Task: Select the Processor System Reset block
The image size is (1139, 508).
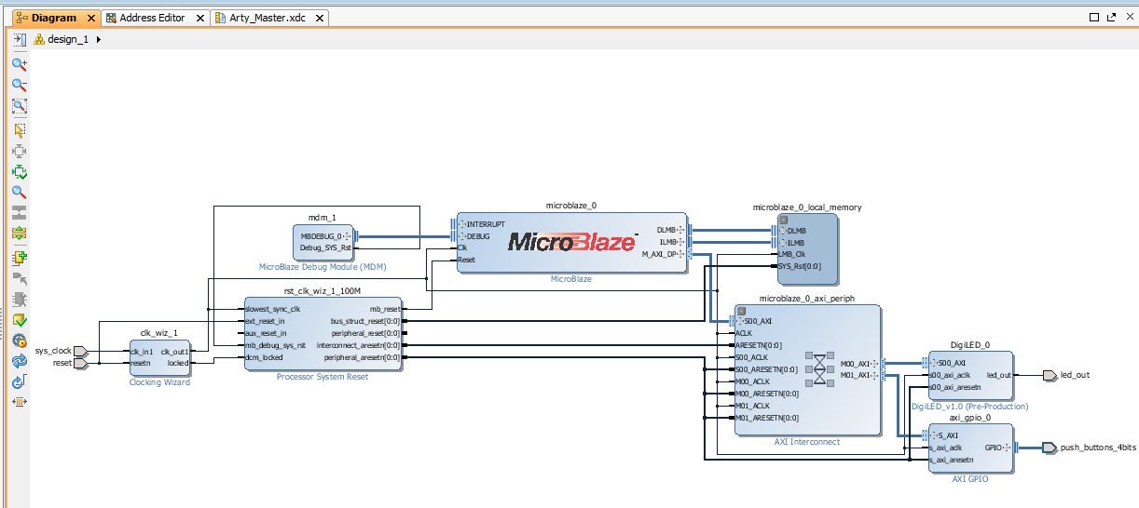Action: (x=322, y=333)
